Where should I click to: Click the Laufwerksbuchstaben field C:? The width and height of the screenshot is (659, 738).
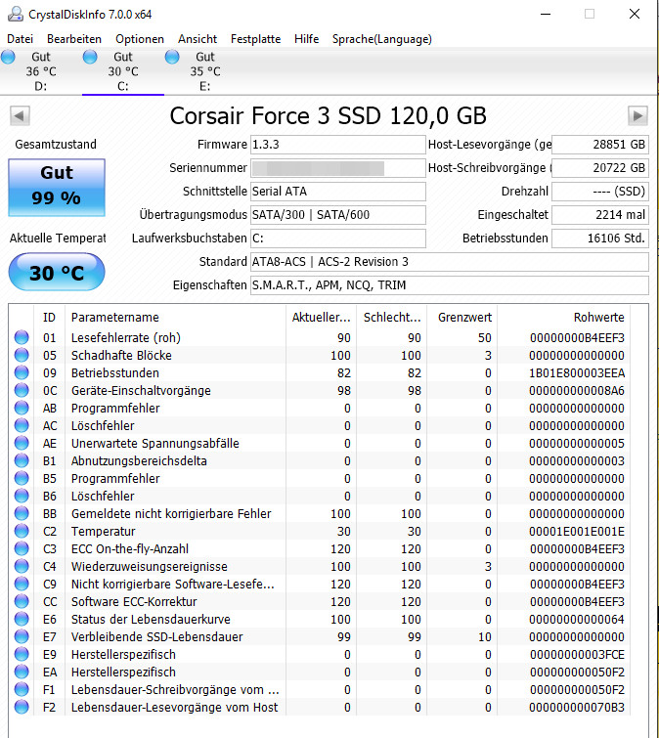(338, 239)
